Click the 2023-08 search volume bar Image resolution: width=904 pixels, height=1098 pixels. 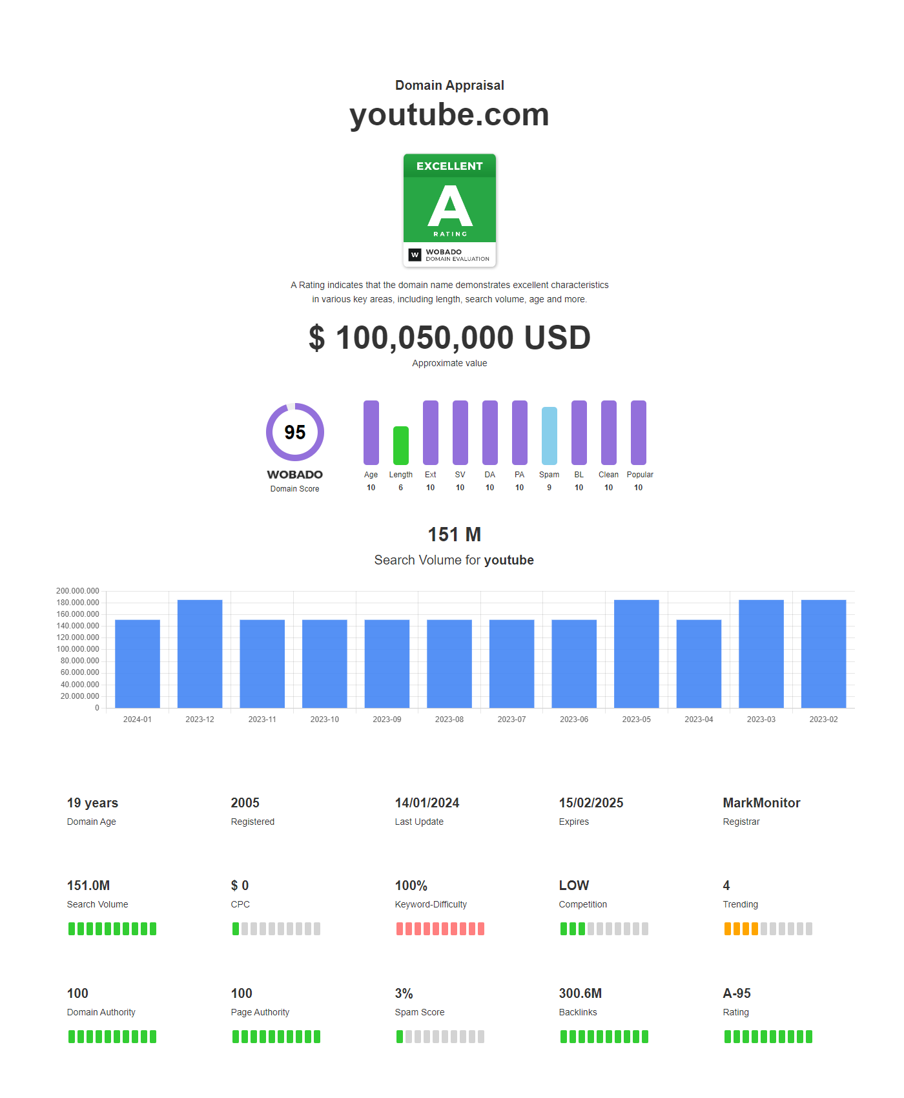point(449,664)
